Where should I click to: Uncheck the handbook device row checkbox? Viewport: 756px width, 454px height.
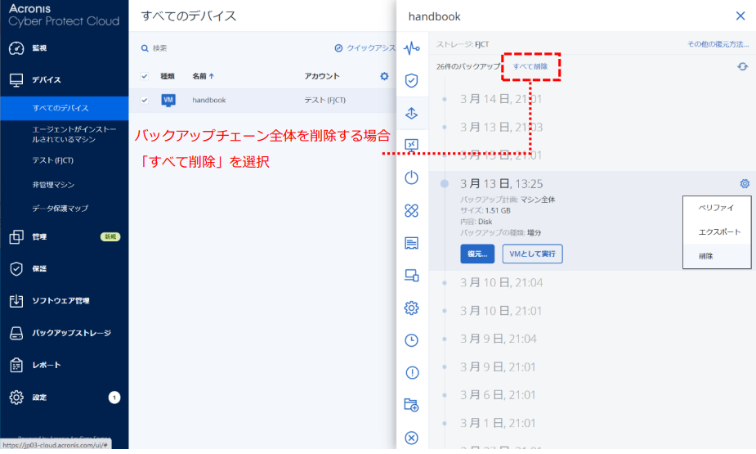point(145,100)
